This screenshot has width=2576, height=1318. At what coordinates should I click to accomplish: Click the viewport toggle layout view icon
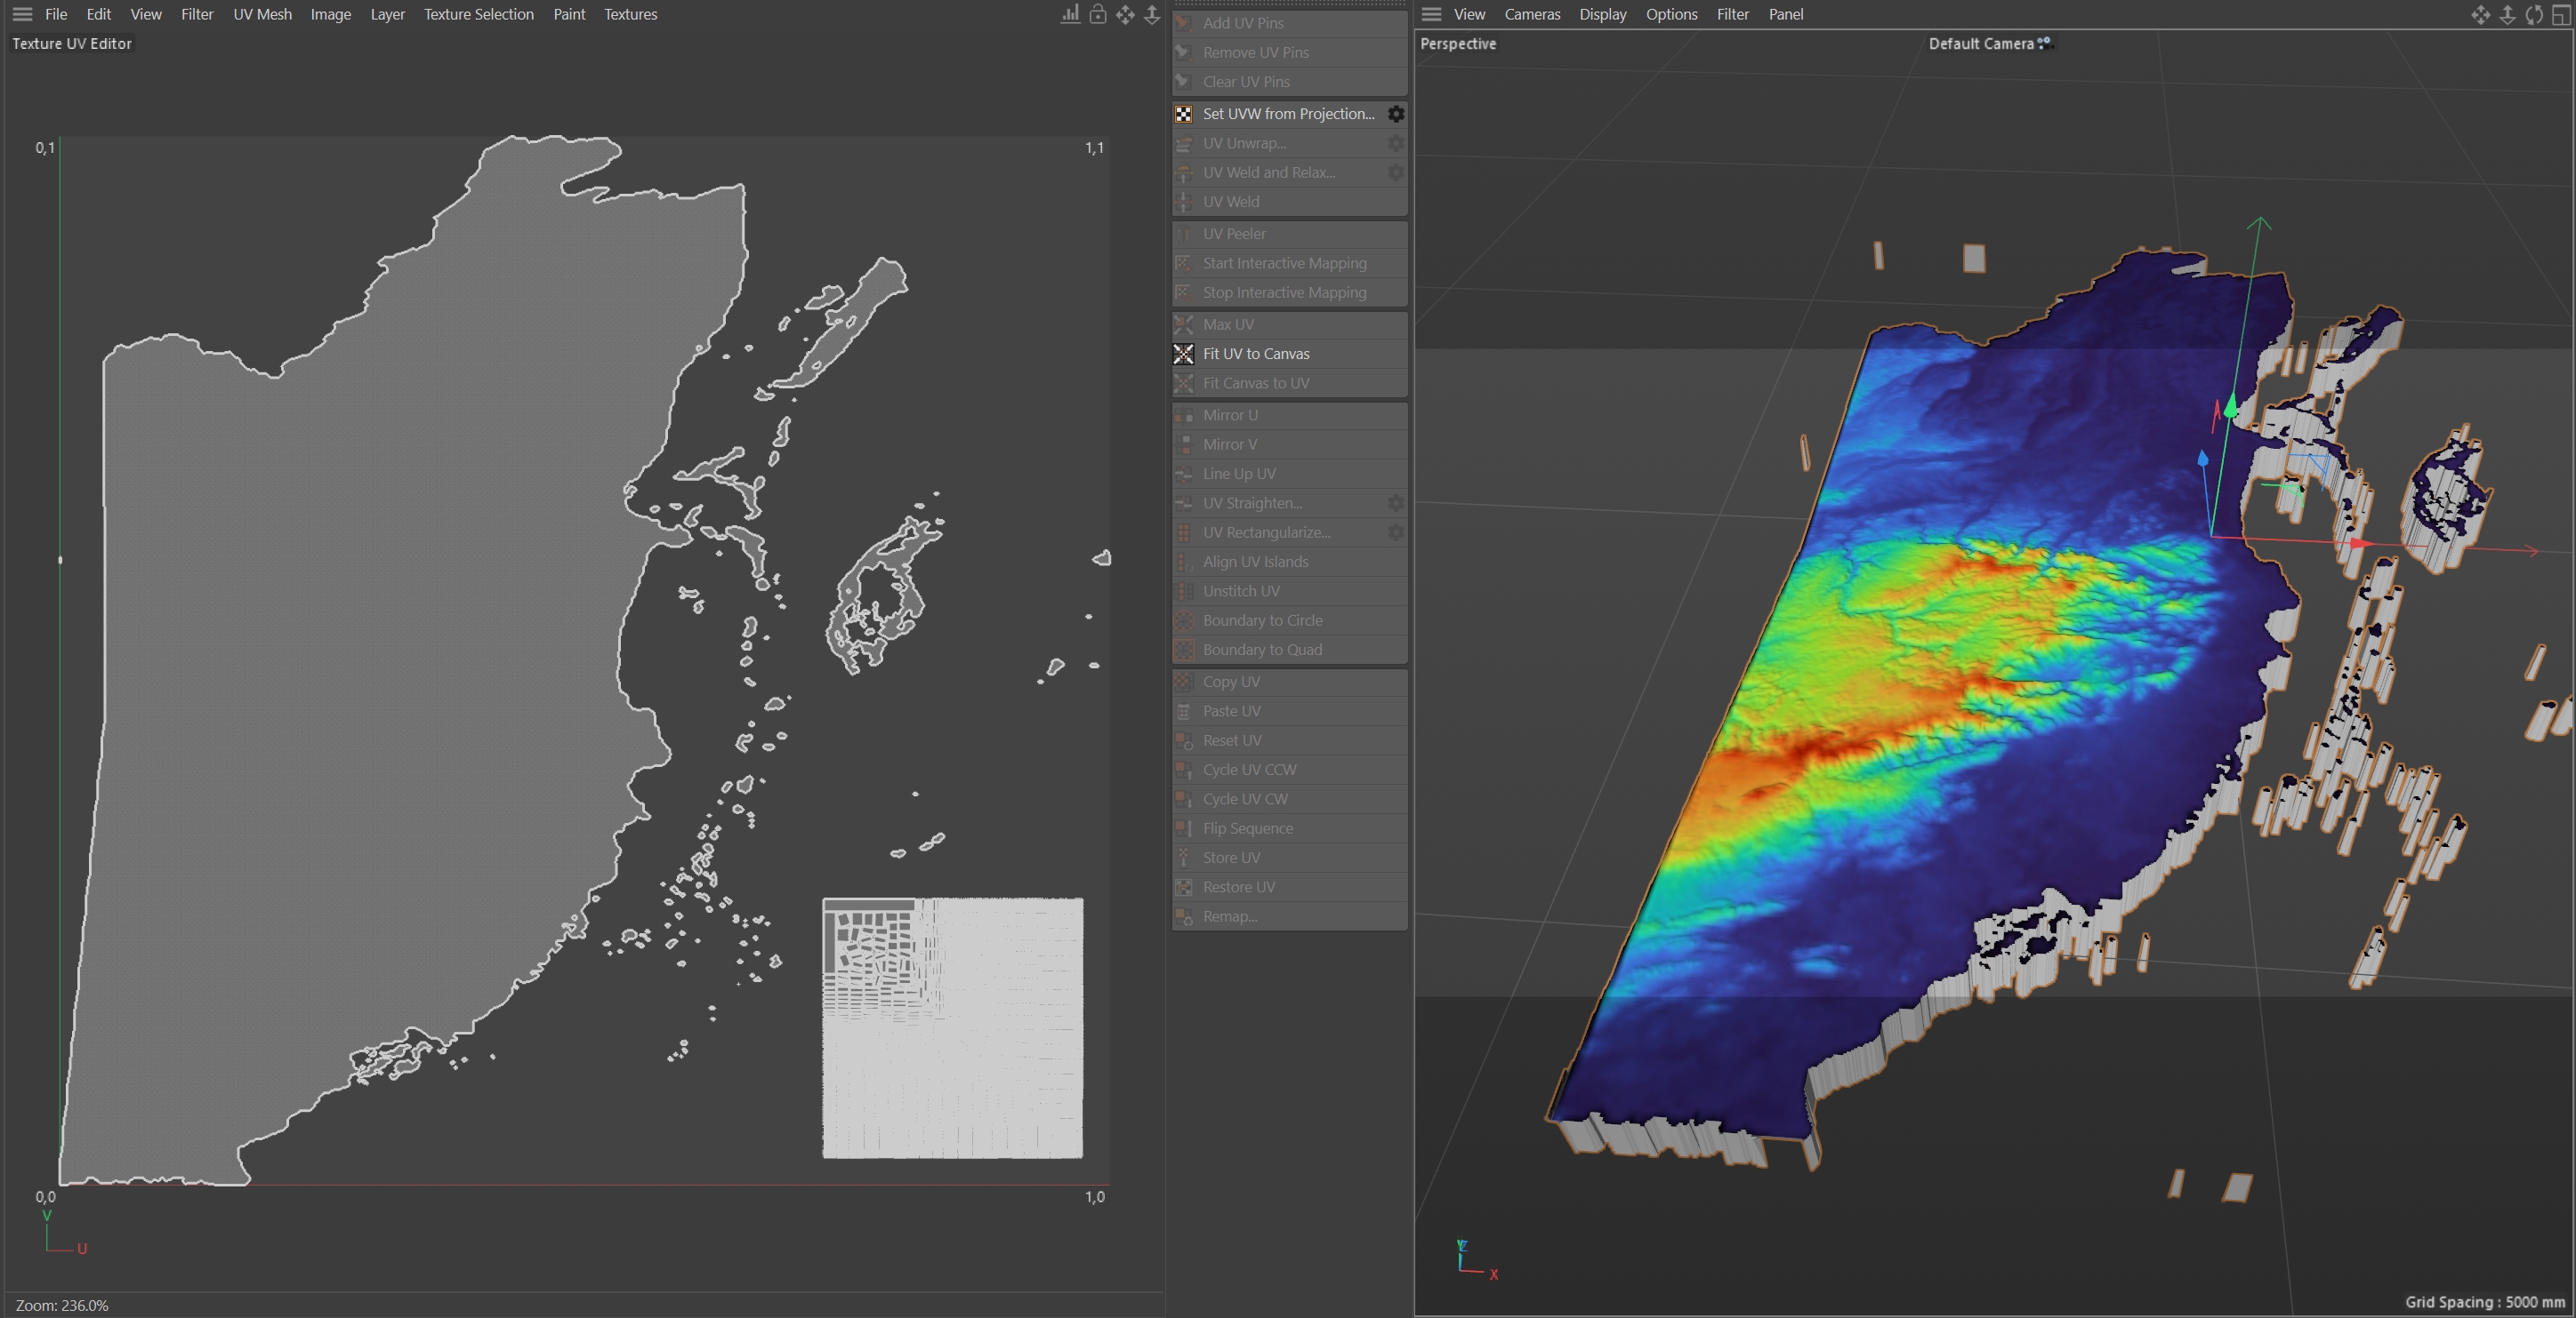pyautogui.click(x=2560, y=14)
